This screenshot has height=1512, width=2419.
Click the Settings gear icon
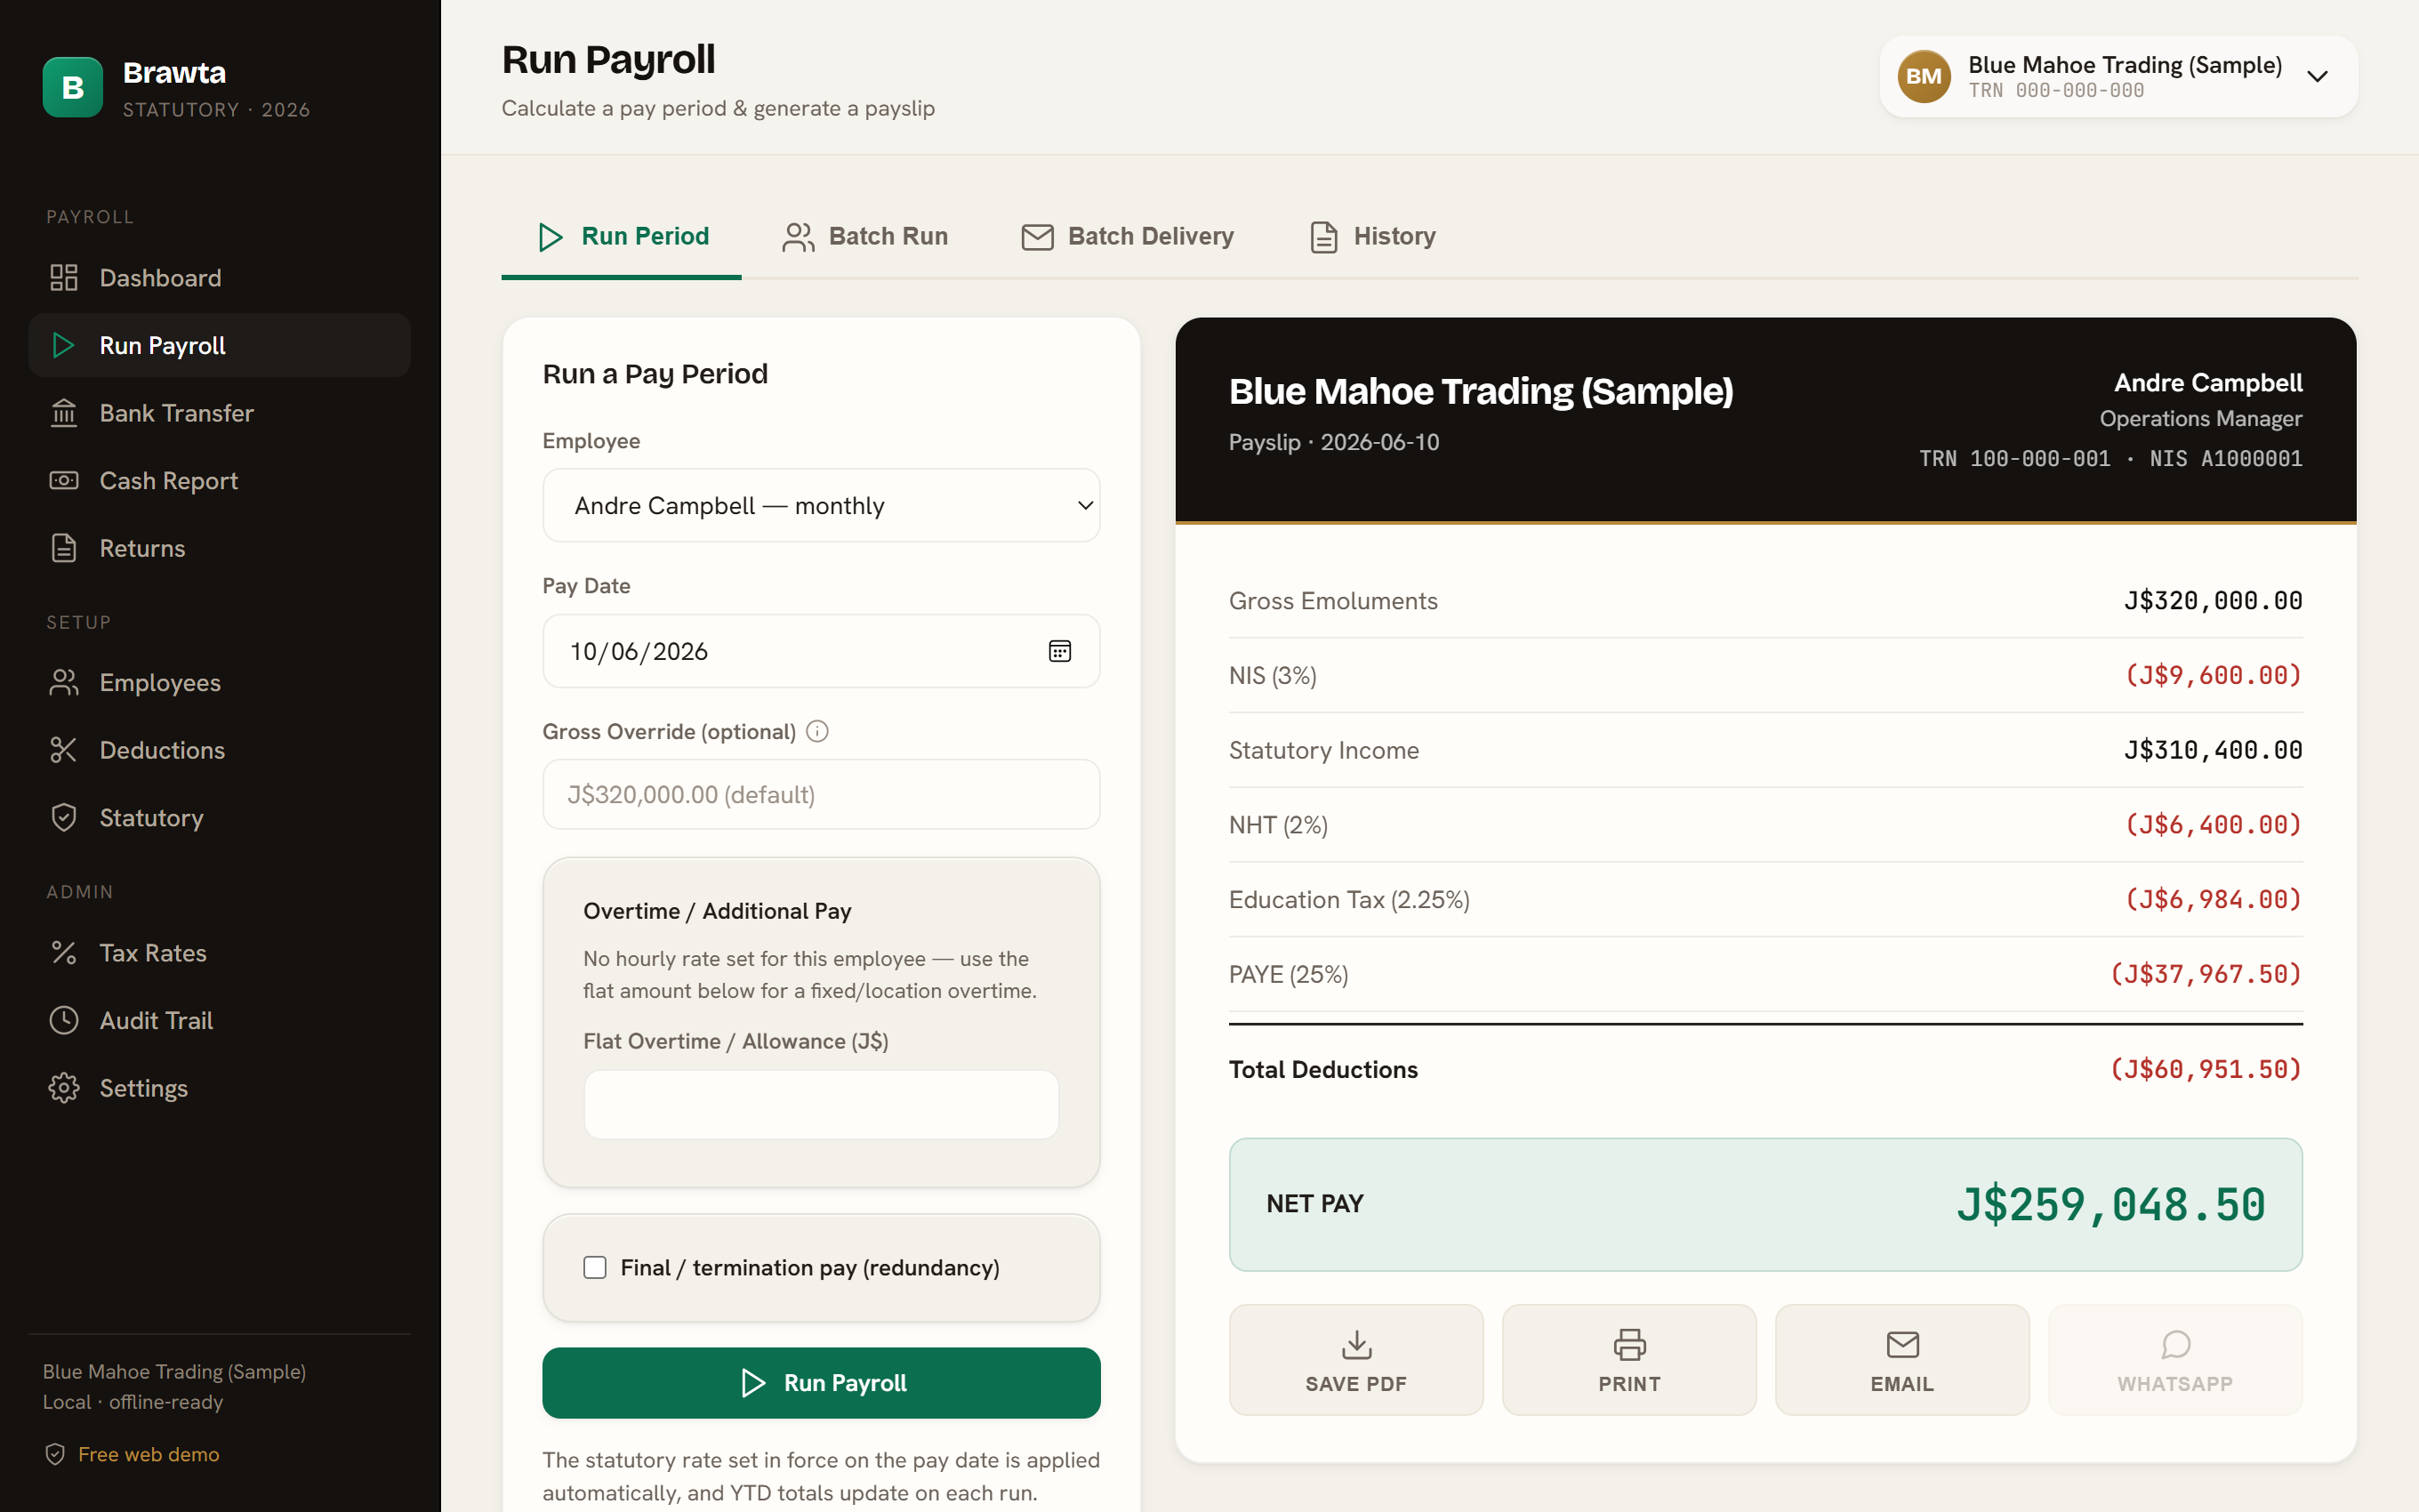click(64, 1087)
